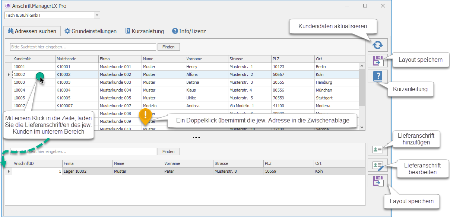Image resolution: width=450 pixels, height=217 pixels.
Task: Sort delivery addresses by the Strasse header
Action: (x=238, y=163)
